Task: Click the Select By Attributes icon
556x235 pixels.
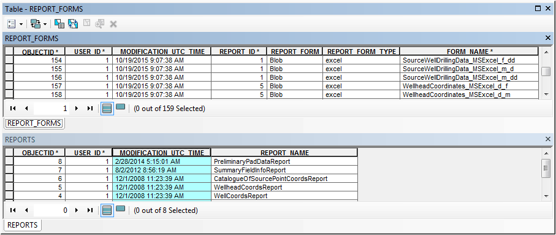Action: 59,24
